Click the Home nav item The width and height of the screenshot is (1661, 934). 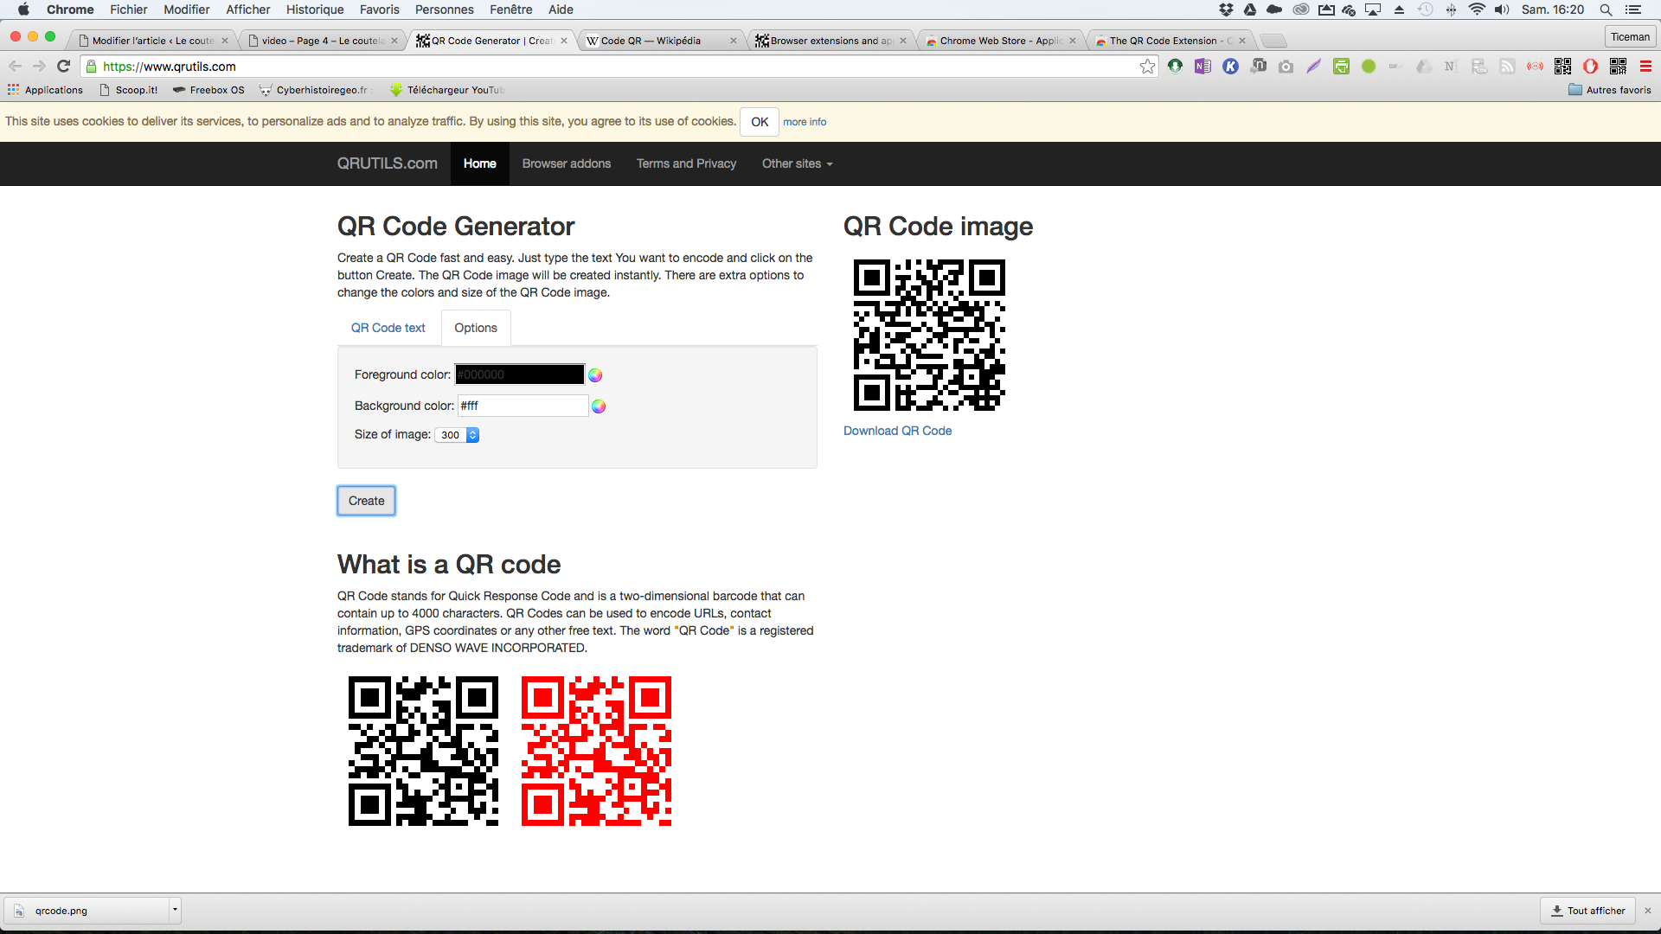point(480,163)
